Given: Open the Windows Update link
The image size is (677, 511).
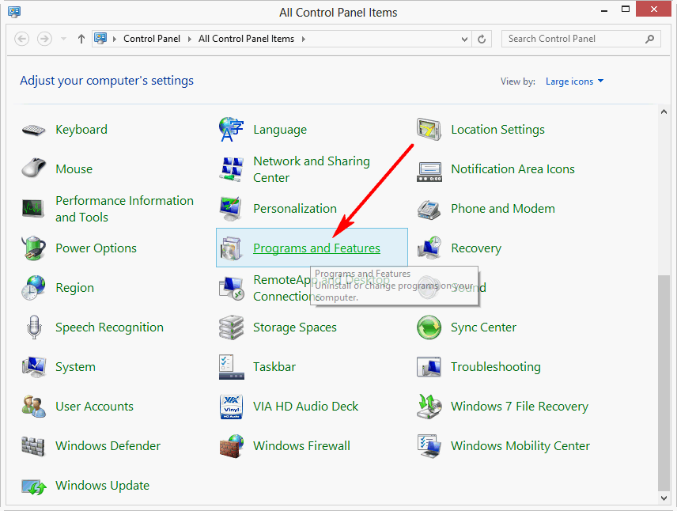Looking at the screenshot, I should click(x=102, y=486).
